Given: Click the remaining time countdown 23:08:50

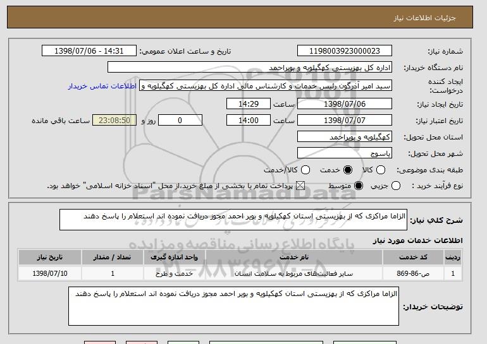Looking at the screenshot, I should click(x=114, y=121).
